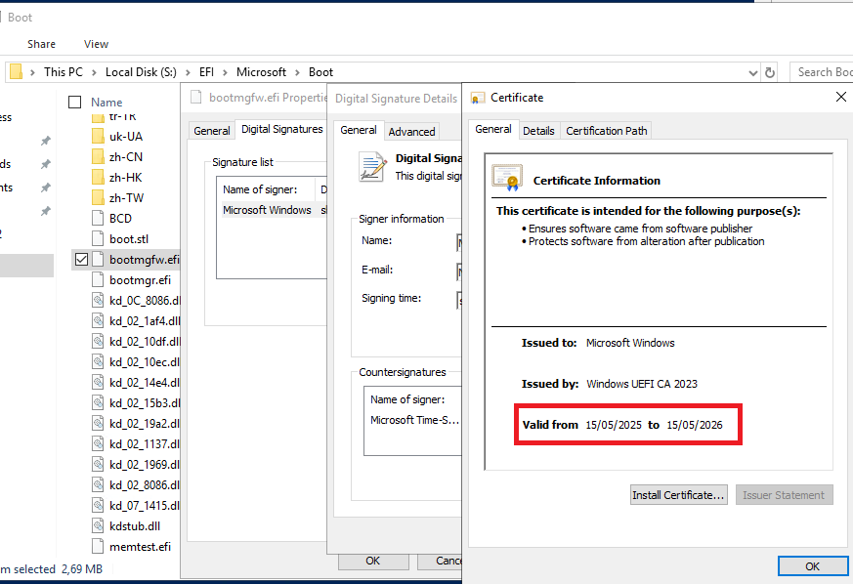Click the memtest.efi file icon
Image resolution: width=853 pixels, height=584 pixels.
98,547
